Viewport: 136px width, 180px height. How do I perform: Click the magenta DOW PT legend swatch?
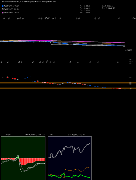click(3, 13)
